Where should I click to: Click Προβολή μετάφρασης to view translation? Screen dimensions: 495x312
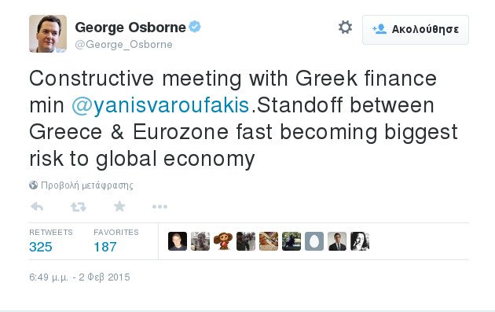87,185
